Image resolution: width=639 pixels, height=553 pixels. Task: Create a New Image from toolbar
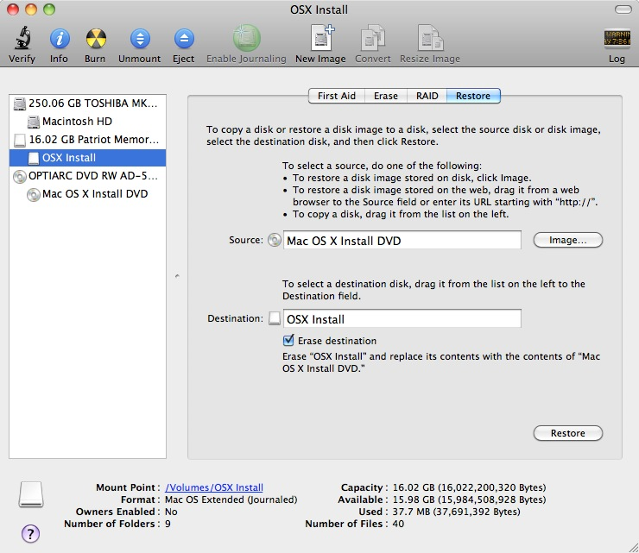tap(321, 37)
